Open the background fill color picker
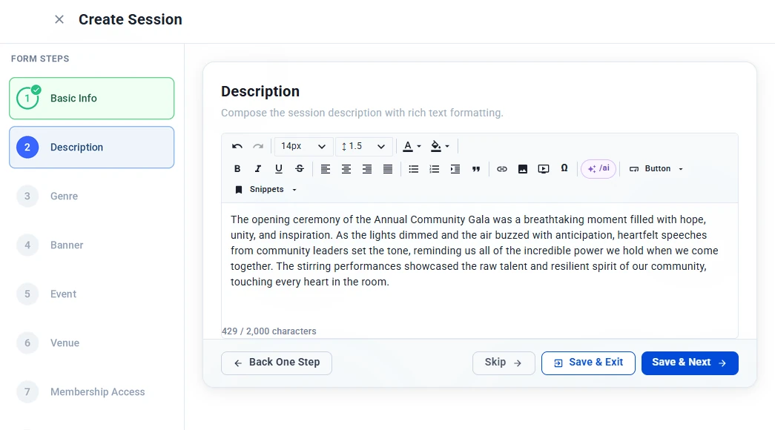This screenshot has width=775, height=430. 439,146
